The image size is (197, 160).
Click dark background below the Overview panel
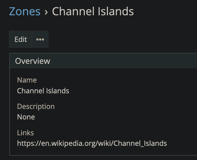point(97,158)
